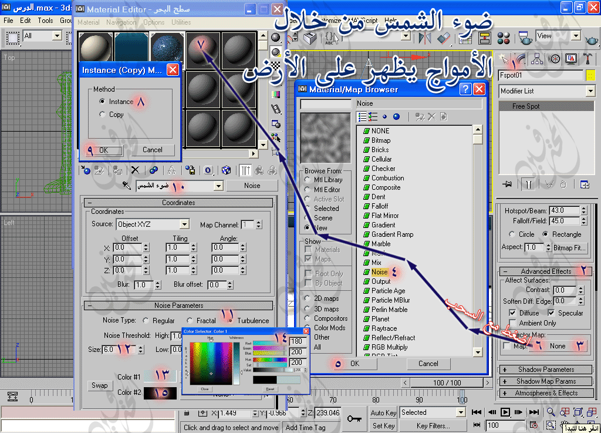Click the Make Preview film icon

(275, 109)
